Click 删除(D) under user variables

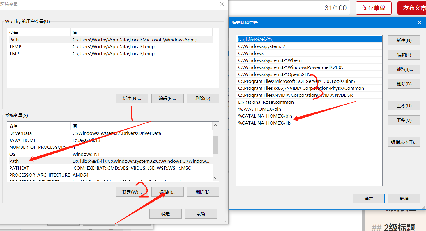pos(203,99)
